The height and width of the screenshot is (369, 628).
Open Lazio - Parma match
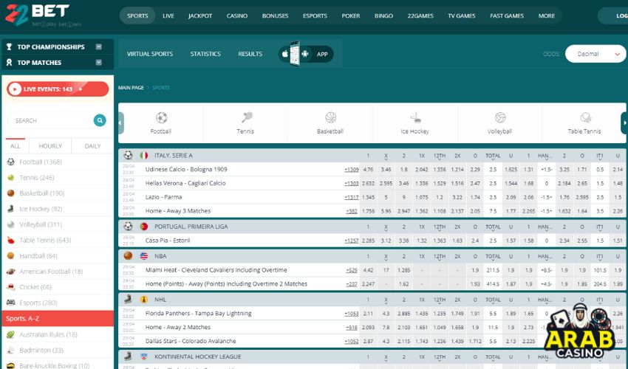click(x=164, y=197)
